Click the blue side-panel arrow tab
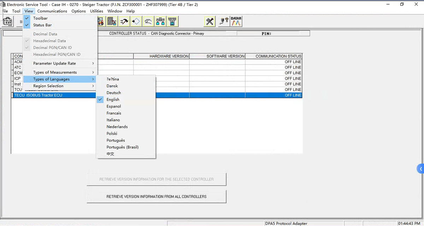 [420, 169]
